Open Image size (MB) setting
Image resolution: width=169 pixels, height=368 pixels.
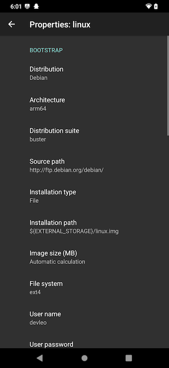coord(84,257)
